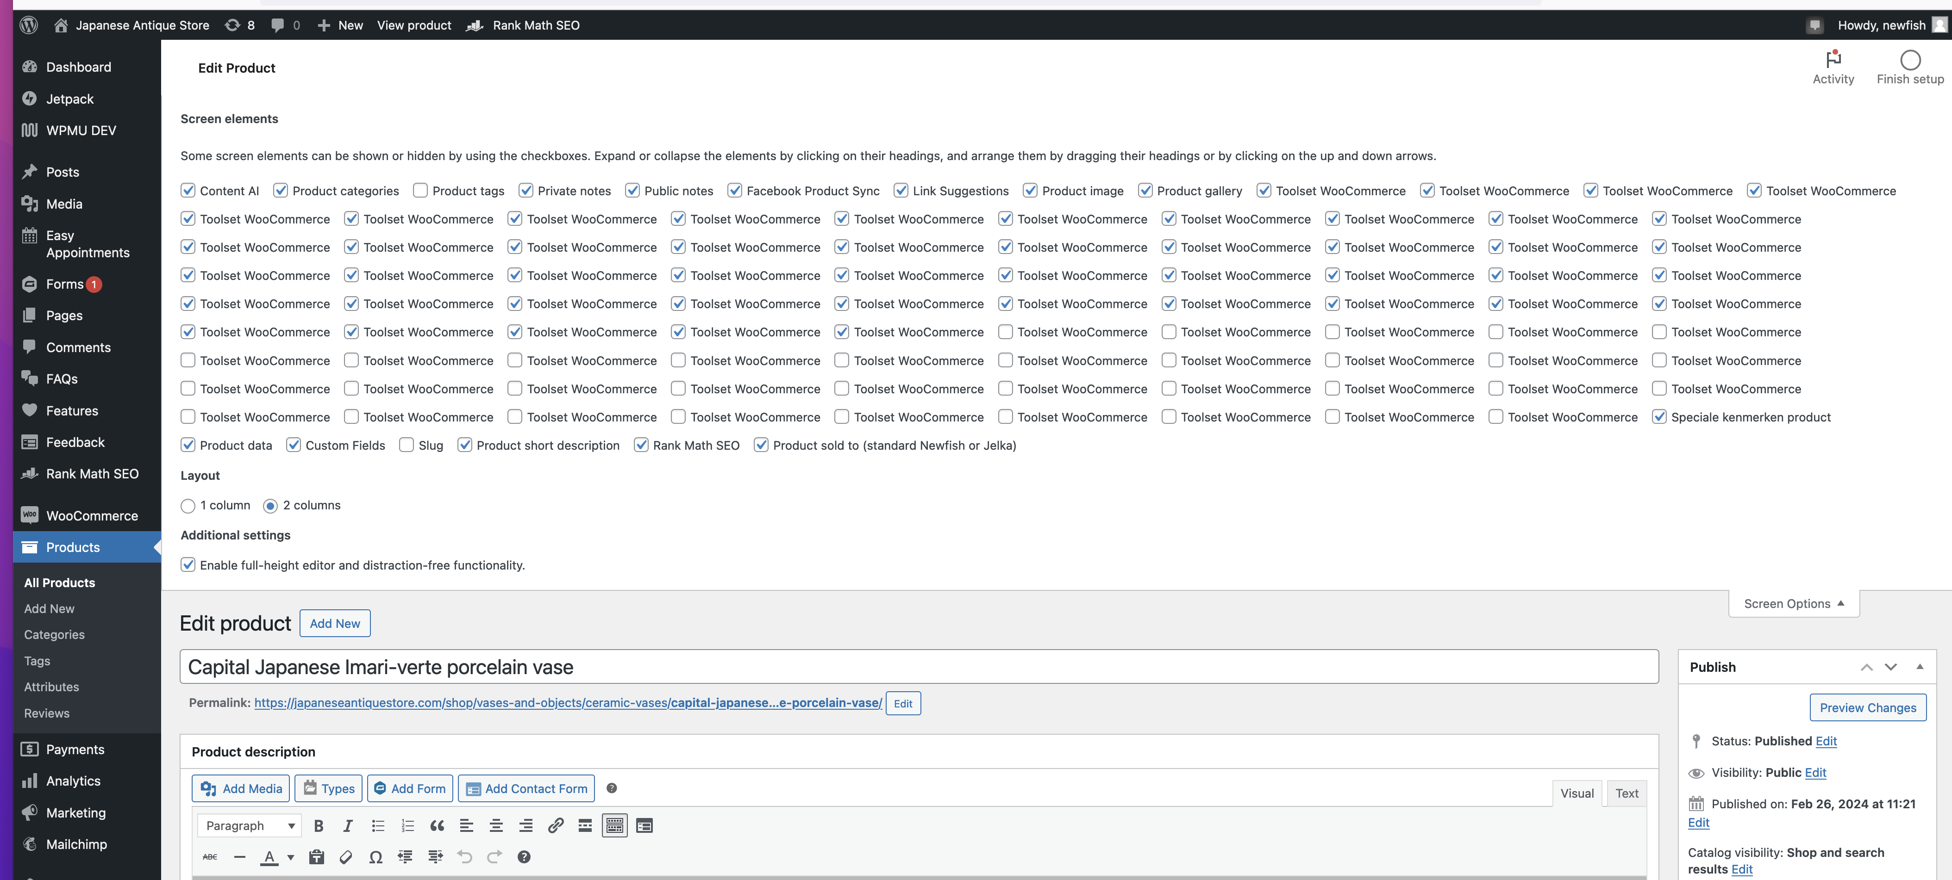Toggle bold formatting in the editor

(318, 825)
